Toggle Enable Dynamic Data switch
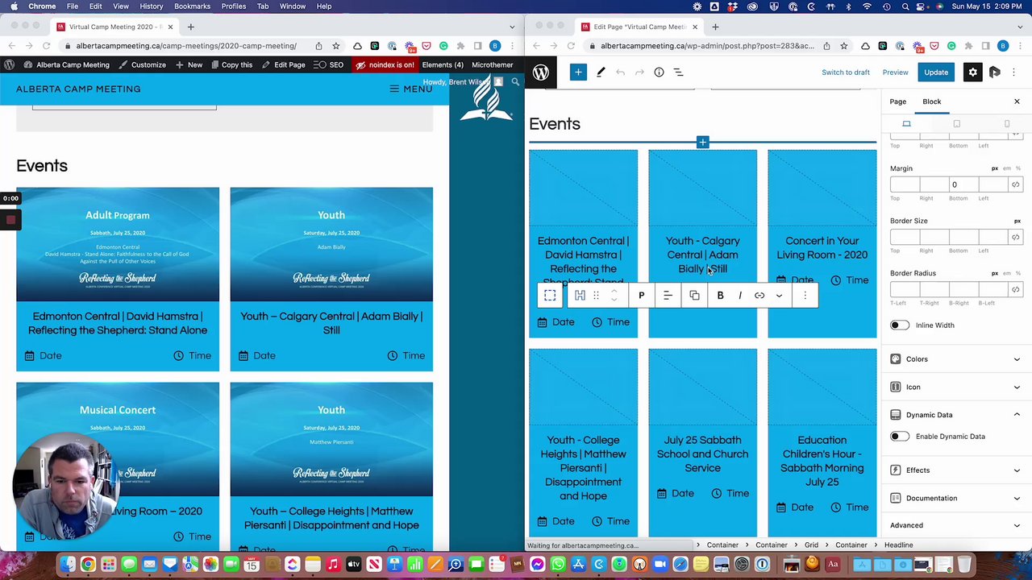1032x580 pixels. [900, 437]
